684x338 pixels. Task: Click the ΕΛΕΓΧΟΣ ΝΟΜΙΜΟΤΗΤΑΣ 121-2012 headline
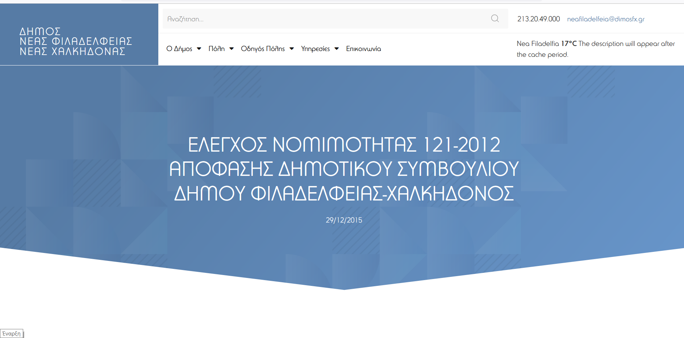(344, 169)
